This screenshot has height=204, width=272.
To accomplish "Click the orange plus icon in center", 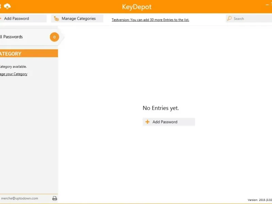I will tap(148, 122).
